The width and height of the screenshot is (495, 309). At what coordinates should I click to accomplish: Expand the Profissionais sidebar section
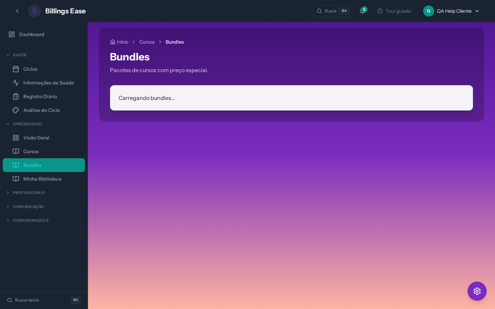29,193
